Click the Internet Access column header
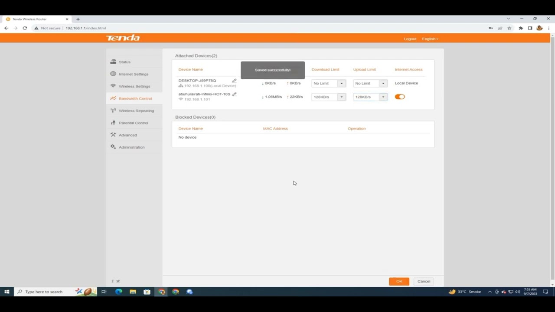The image size is (555, 312). pyautogui.click(x=408, y=69)
